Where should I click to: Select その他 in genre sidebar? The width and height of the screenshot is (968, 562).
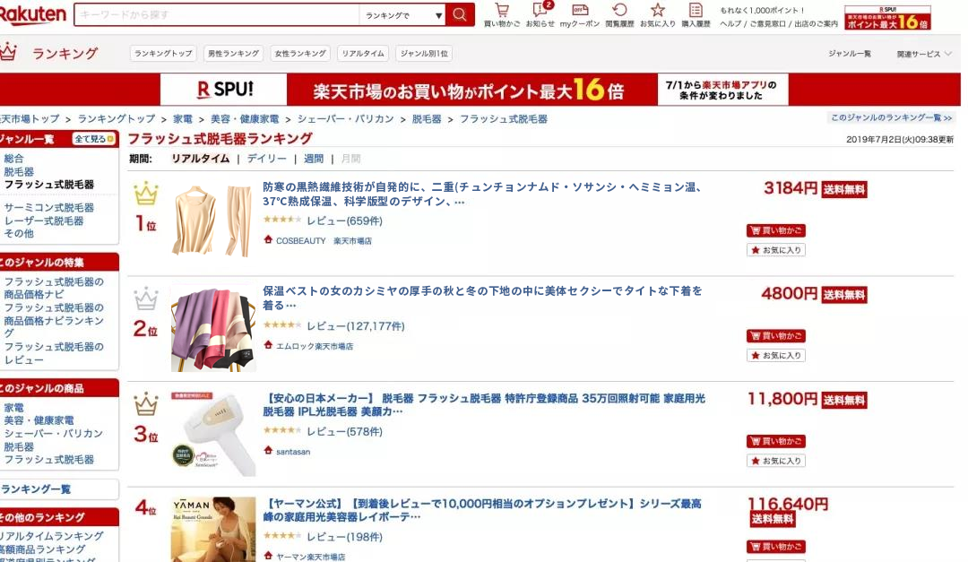tap(19, 233)
